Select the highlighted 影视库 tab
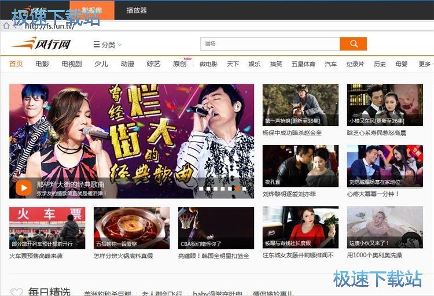 point(92,10)
